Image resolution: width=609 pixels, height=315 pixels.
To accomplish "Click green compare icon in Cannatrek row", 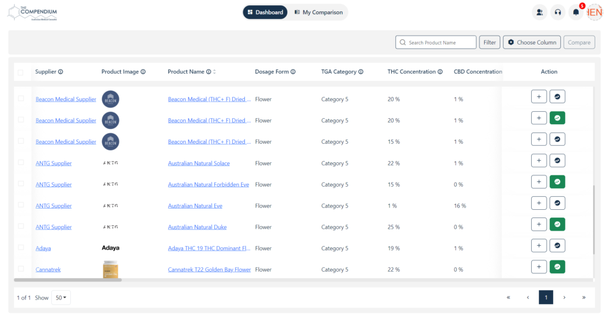I will click(557, 267).
